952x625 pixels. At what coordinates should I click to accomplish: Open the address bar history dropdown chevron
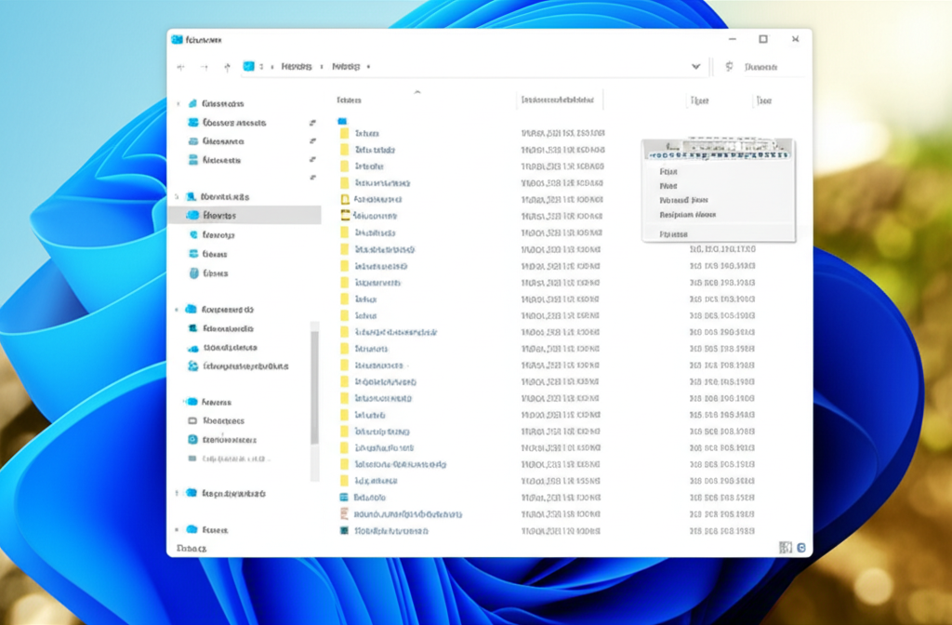695,67
